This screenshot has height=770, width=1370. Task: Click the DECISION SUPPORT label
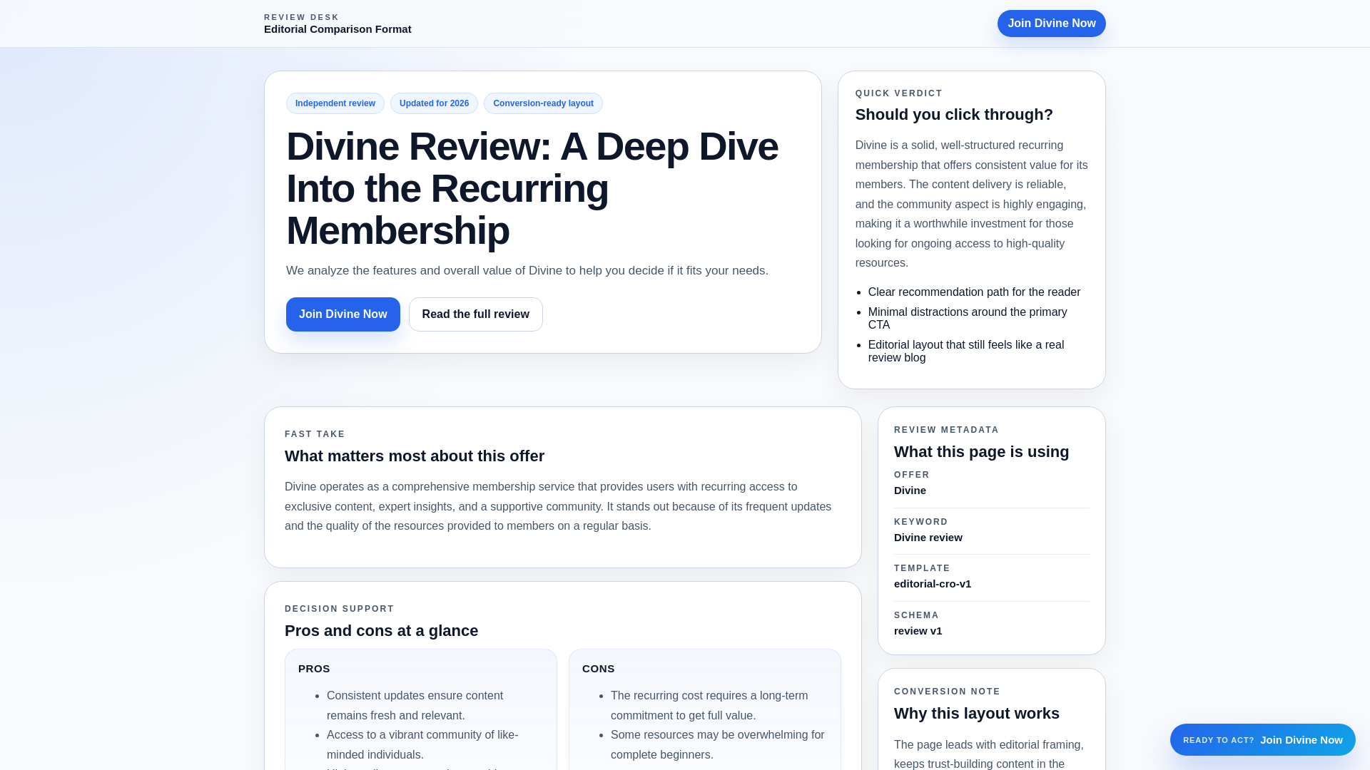339,609
